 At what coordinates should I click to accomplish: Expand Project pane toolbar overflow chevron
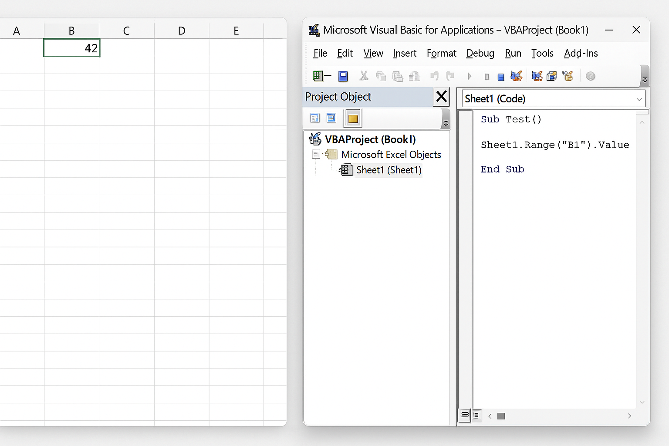(x=446, y=118)
